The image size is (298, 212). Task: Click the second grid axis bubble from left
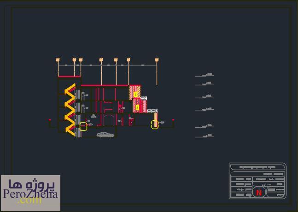click(74, 59)
